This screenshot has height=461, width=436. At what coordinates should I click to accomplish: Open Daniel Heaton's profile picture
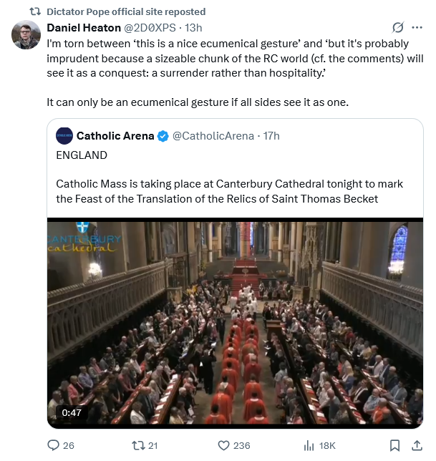pyautogui.click(x=26, y=35)
